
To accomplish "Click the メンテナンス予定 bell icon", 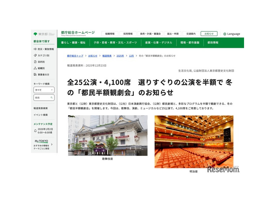I will click(x=36, y=130).
